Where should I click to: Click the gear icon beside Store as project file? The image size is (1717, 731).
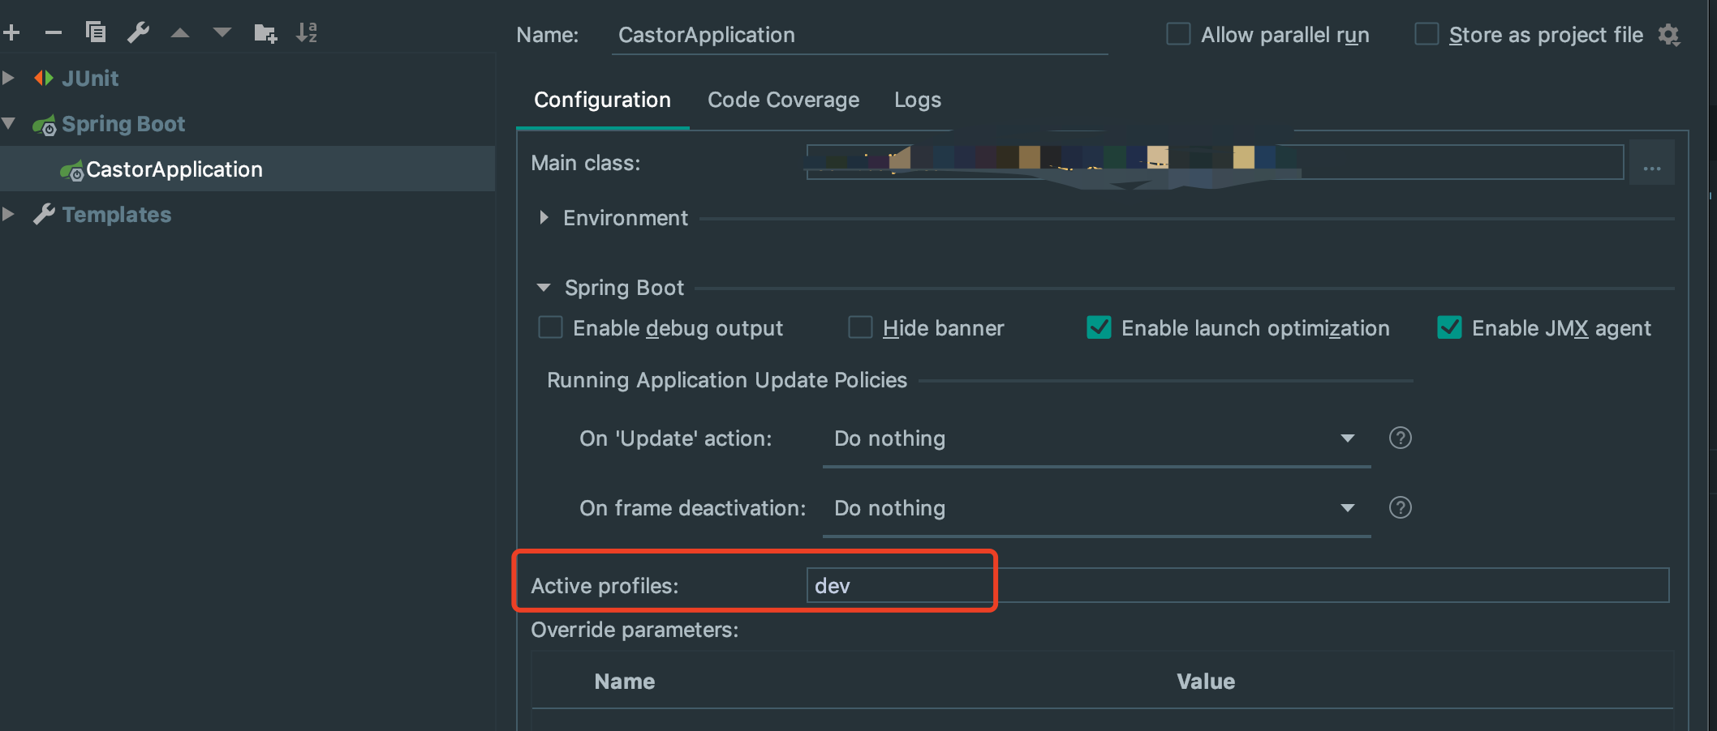click(1668, 35)
